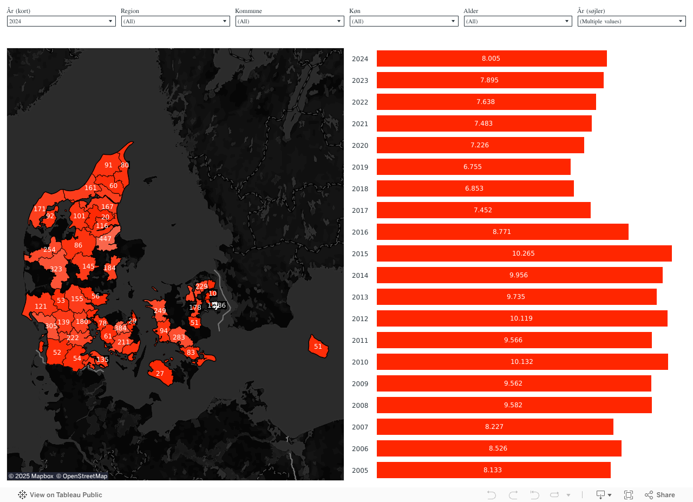Select the 2012 bar showing 10.119
The image size is (693, 502).
[522, 318]
